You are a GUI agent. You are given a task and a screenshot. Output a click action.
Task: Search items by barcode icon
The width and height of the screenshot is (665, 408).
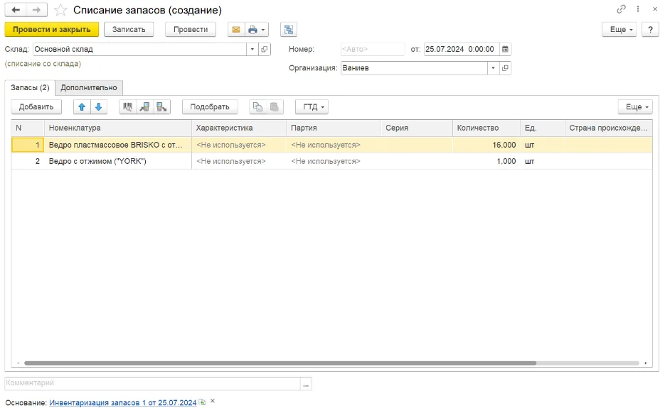pos(127,107)
